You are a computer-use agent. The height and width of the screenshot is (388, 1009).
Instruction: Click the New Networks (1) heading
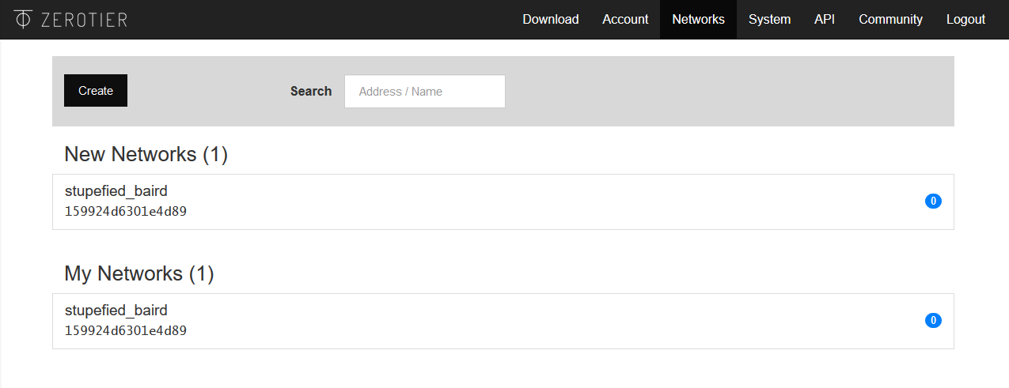tap(146, 154)
